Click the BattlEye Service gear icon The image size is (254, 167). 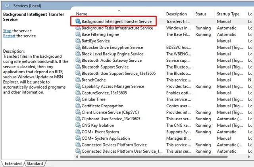click(x=78, y=41)
